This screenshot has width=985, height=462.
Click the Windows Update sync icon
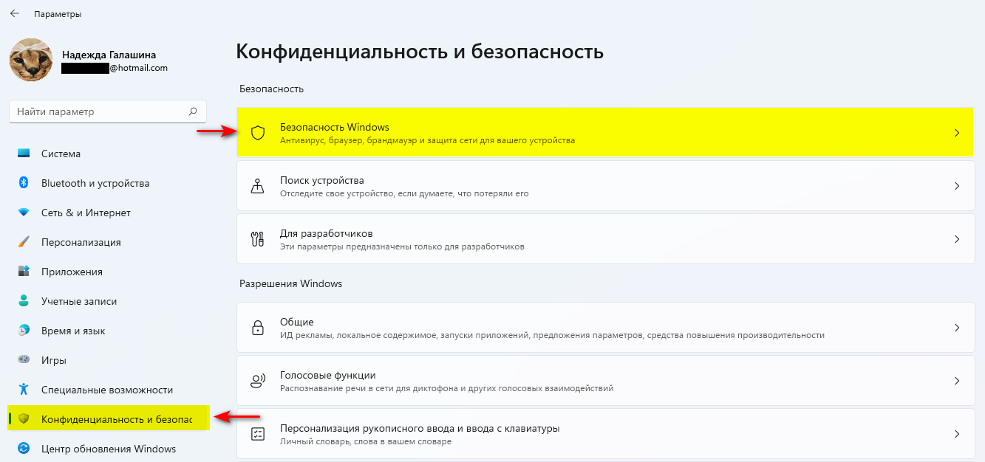24,449
